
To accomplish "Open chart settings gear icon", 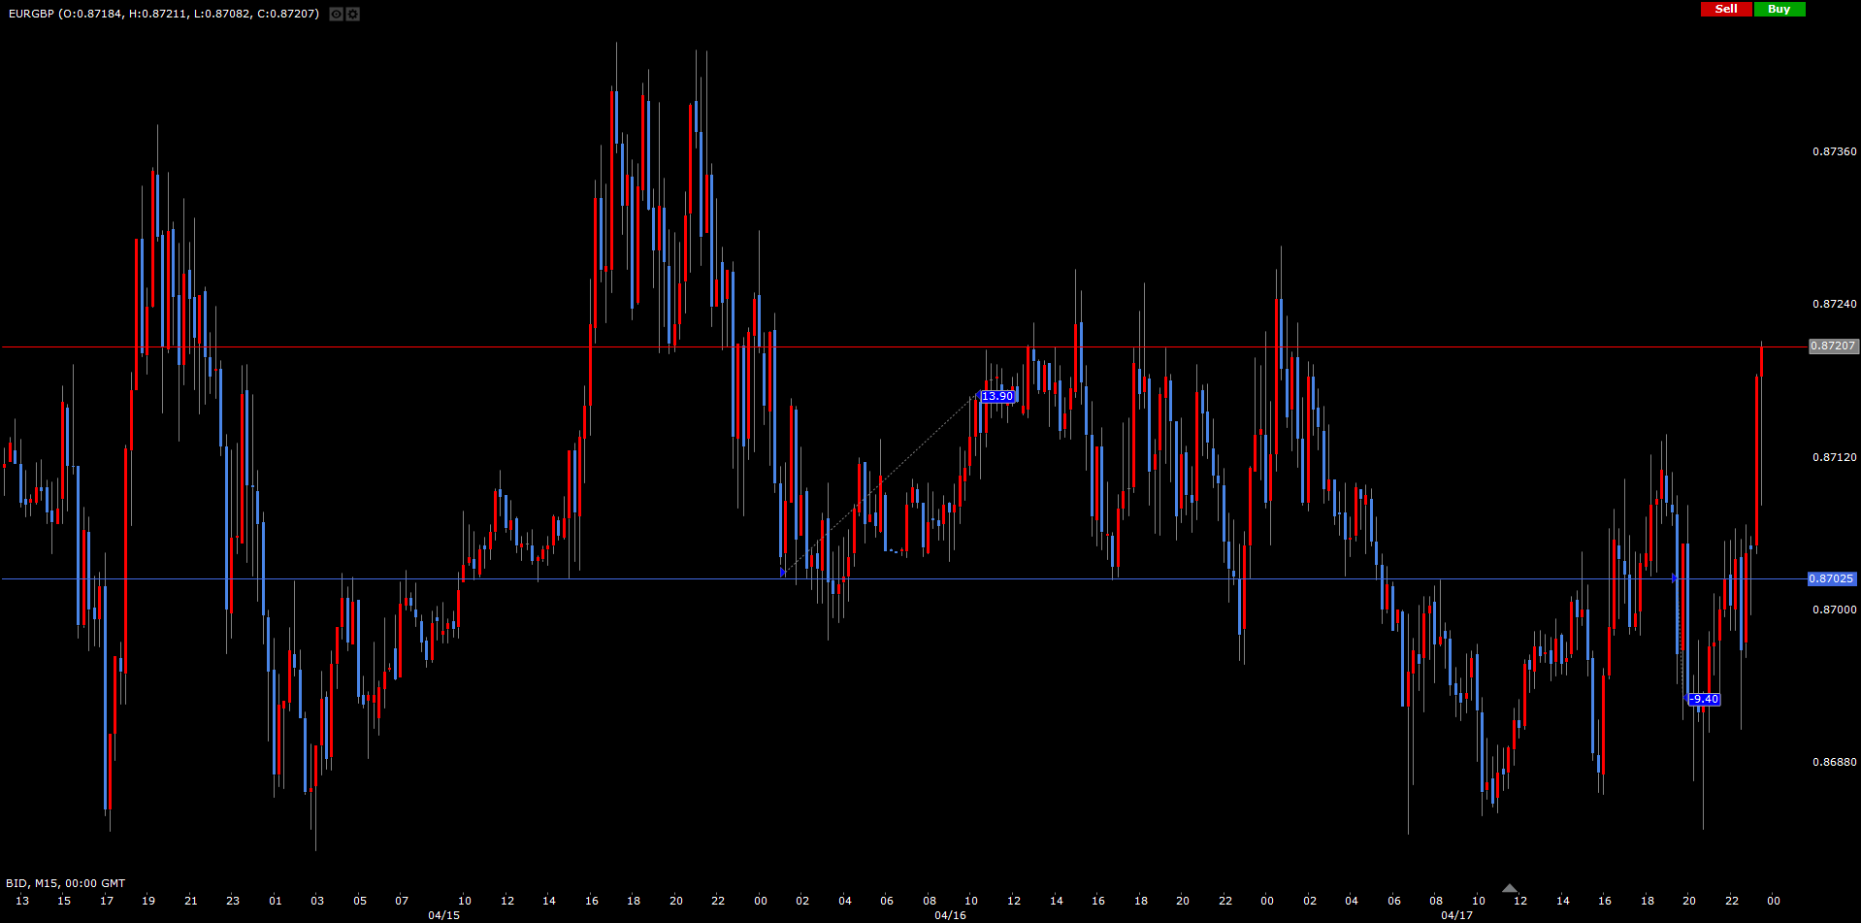I will click(x=353, y=15).
